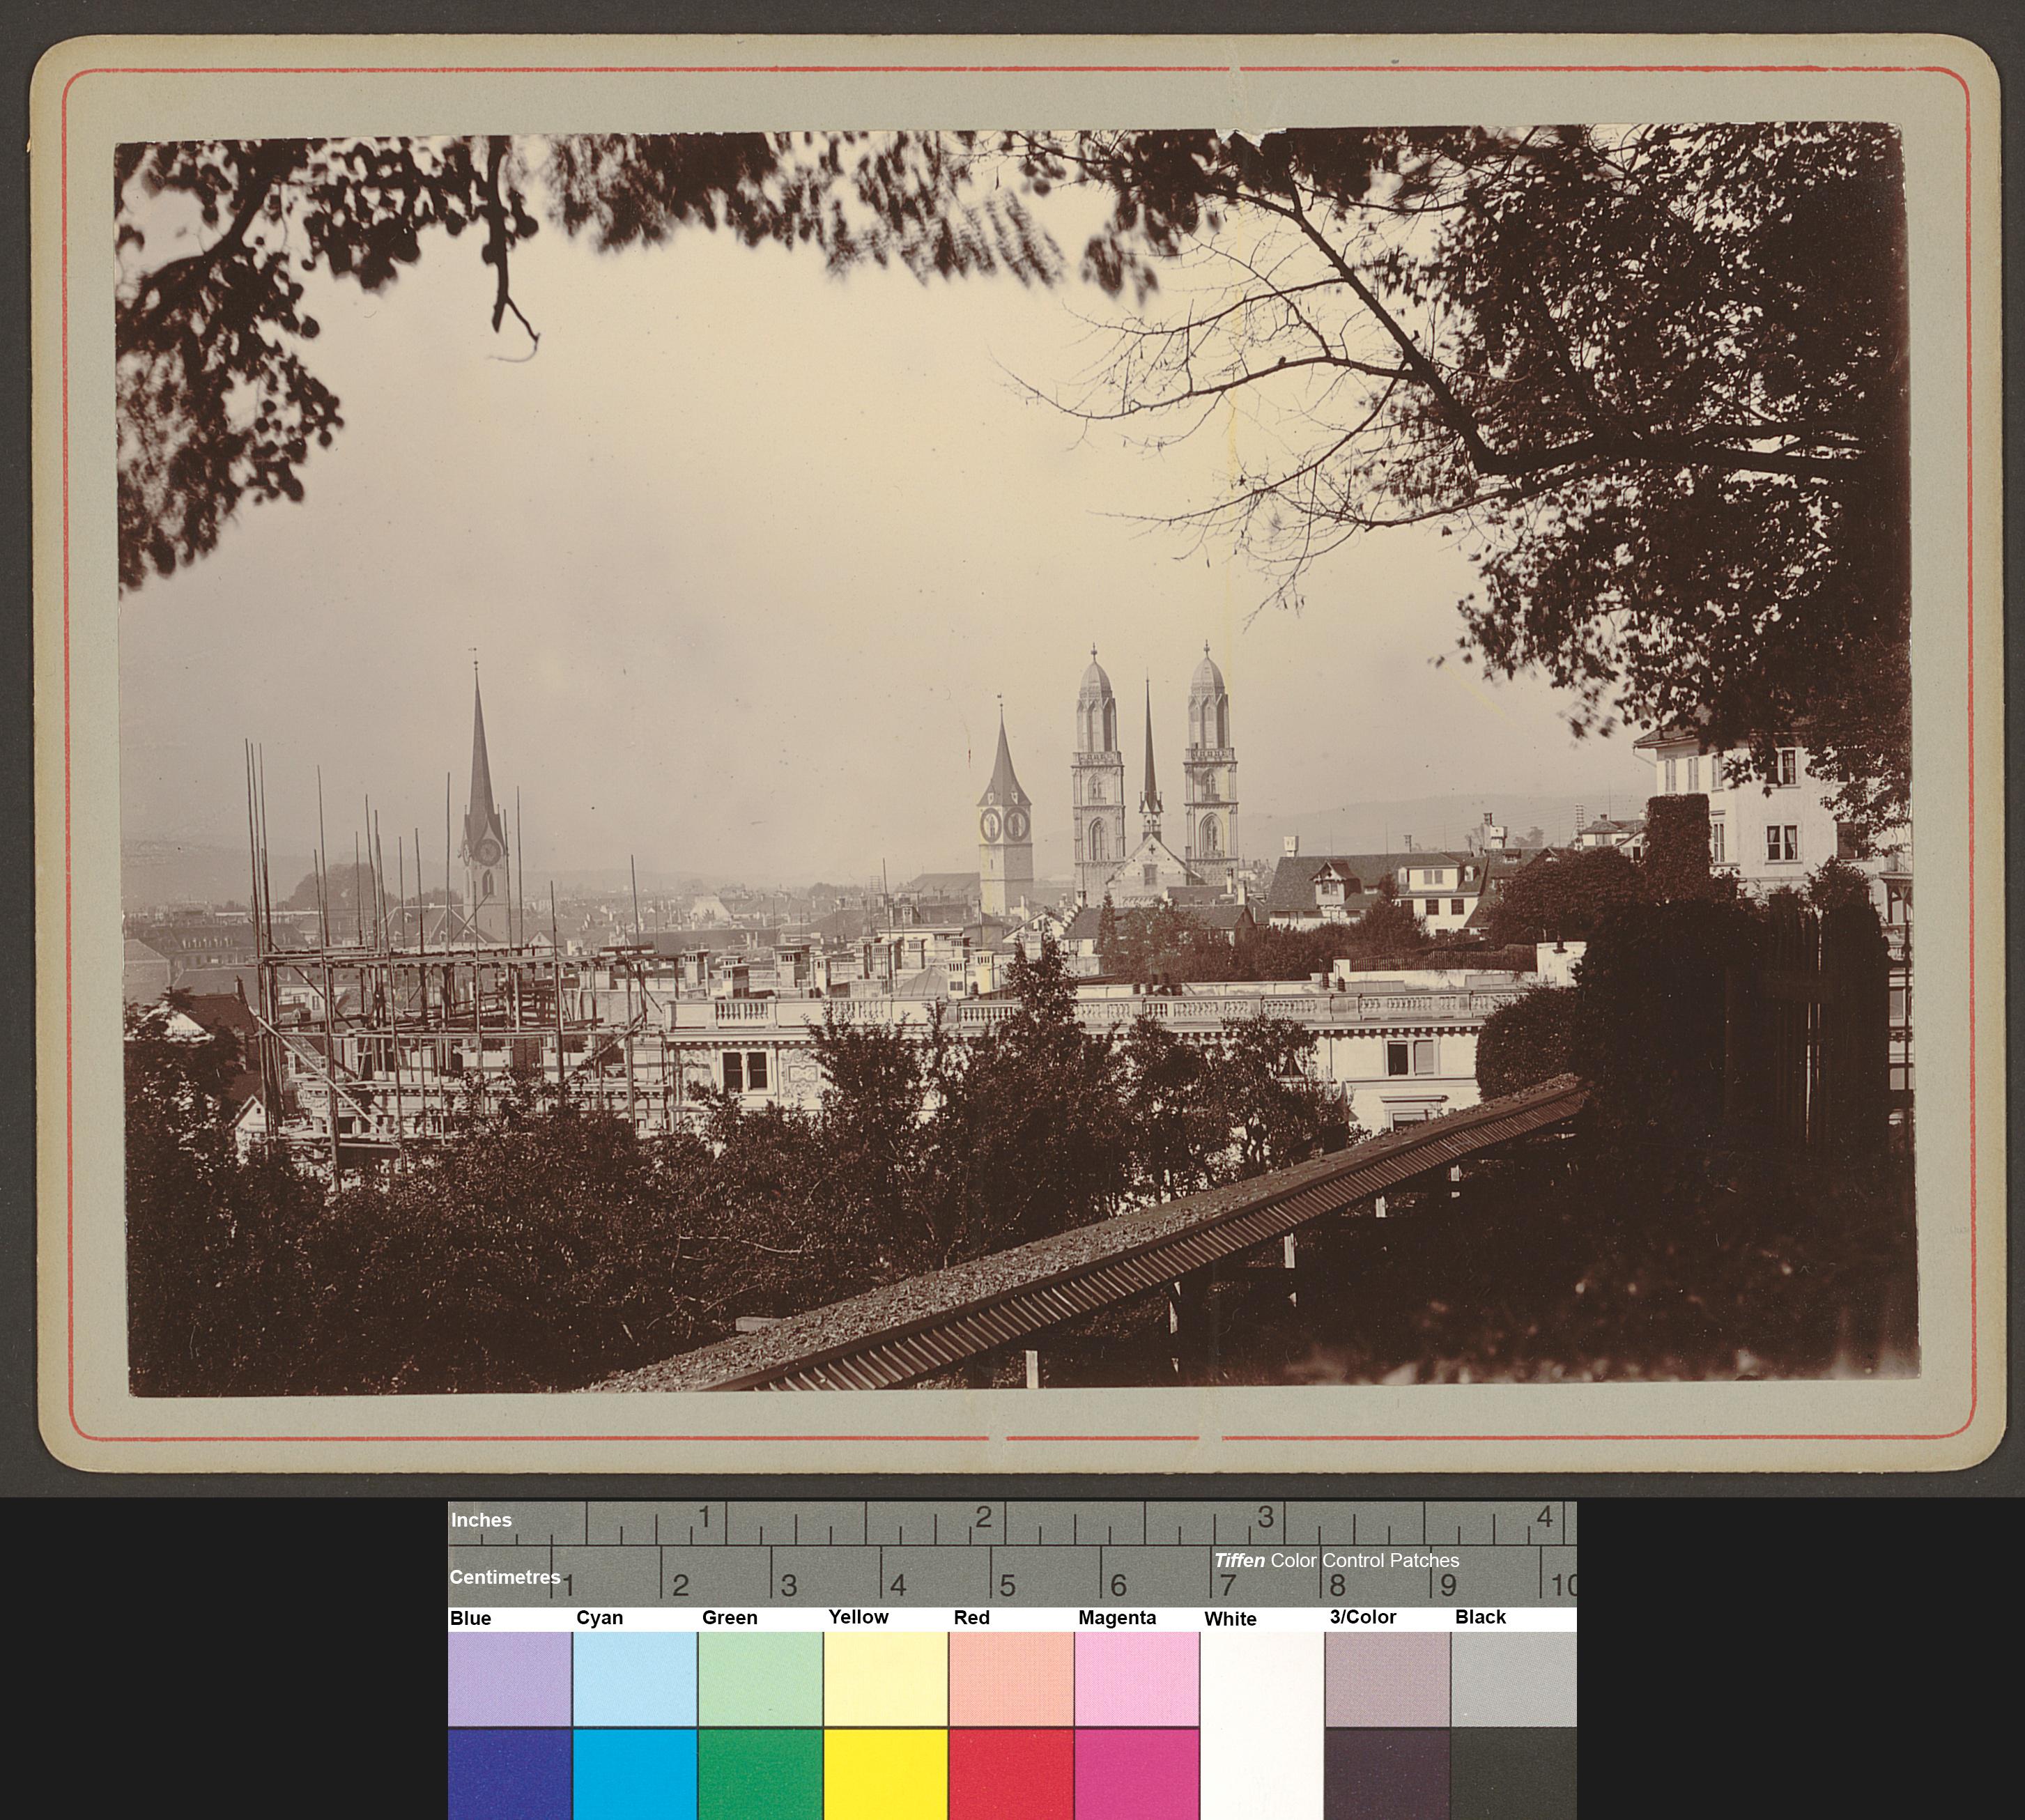Pick the saturated green patch
Viewport: 2025px width, 1820px height.
click(760, 1775)
